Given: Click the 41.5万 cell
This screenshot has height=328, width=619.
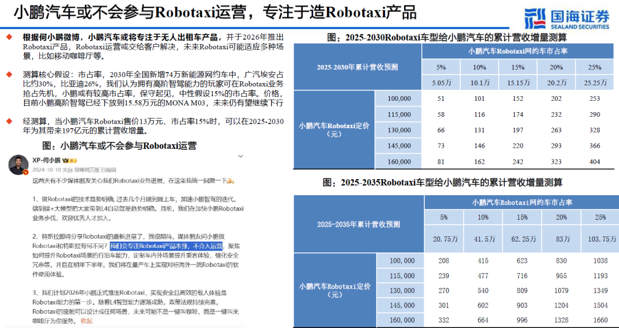Looking at the screenshot, I should tap(483, 239).
